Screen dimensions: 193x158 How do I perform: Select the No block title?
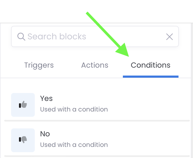pyautogui.click(x=45, y=134)
